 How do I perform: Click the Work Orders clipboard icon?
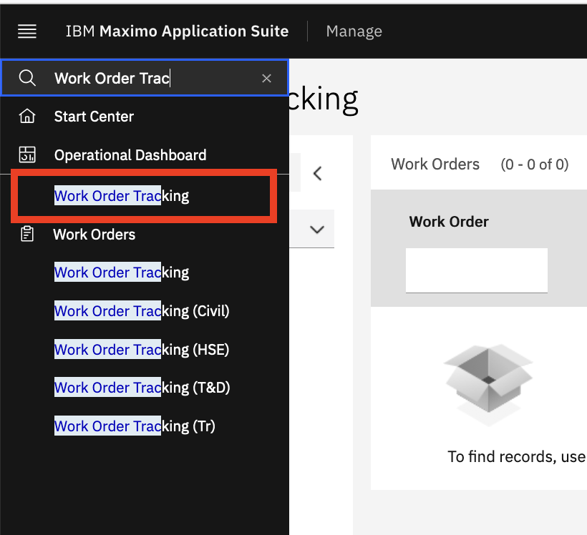[x=27, y=234]
